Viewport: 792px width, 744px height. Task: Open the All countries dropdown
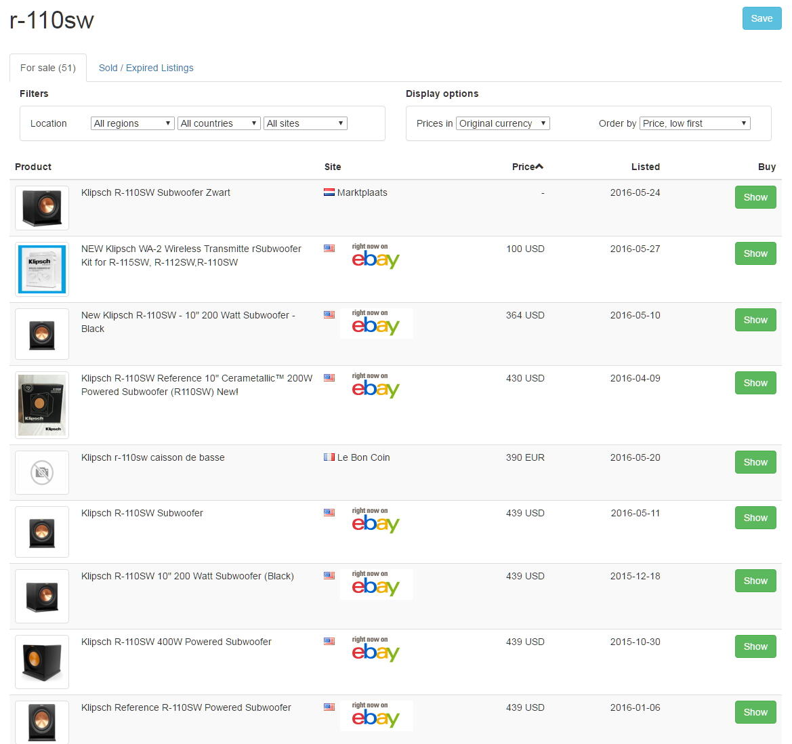coord(219,123)
